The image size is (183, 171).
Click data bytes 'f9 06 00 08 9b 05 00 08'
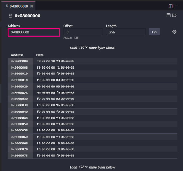click(56, 105)
